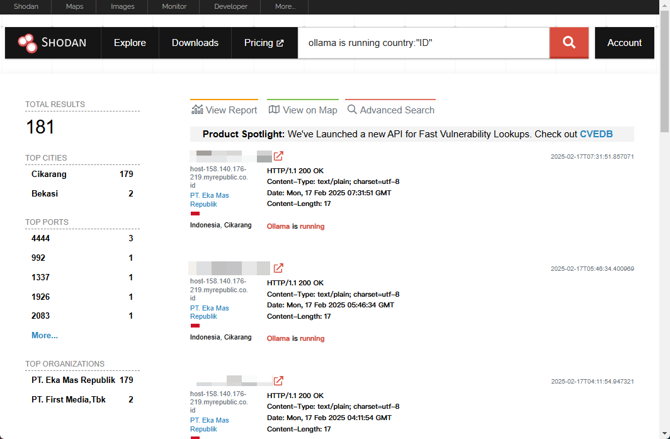Click the Advanced Search link text
Image resolution: width=670 pixels, height=439 pixels.
(397, 110)
